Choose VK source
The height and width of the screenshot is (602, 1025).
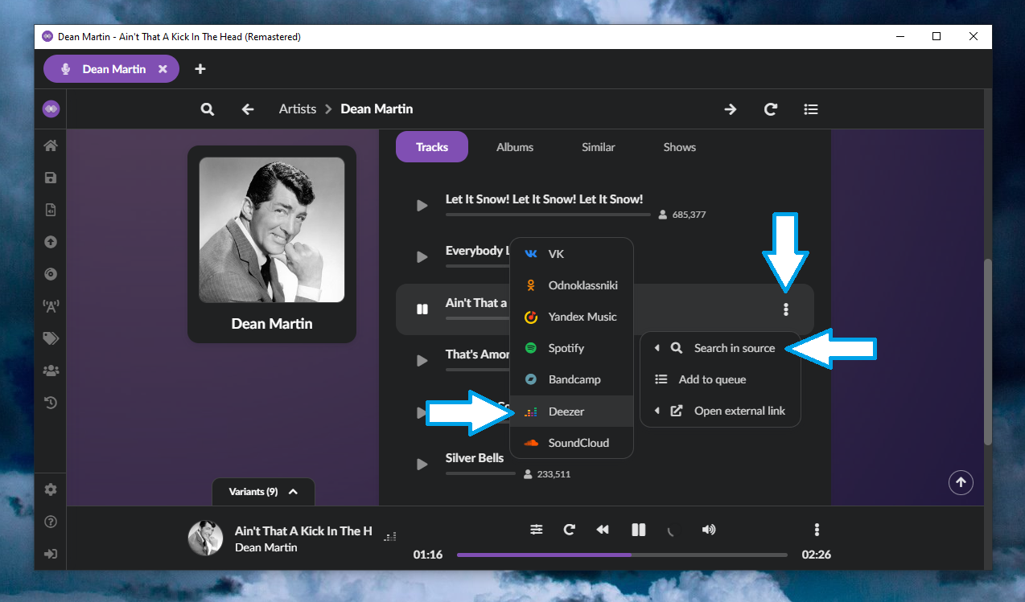572,254
